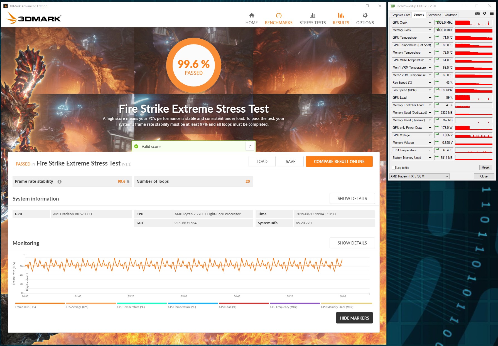
Task: Click the GPU-Z Close button
Action: [484, 176]
